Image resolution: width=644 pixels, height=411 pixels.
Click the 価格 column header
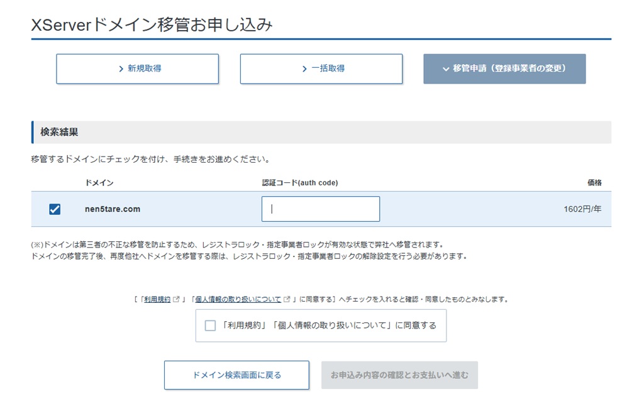[594, 183]
